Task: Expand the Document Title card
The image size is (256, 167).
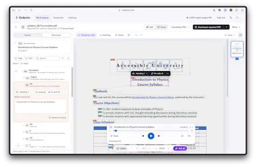Action: coord(15,43)
